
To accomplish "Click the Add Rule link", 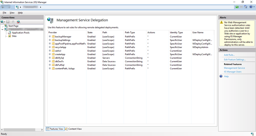I will point(229,55).
